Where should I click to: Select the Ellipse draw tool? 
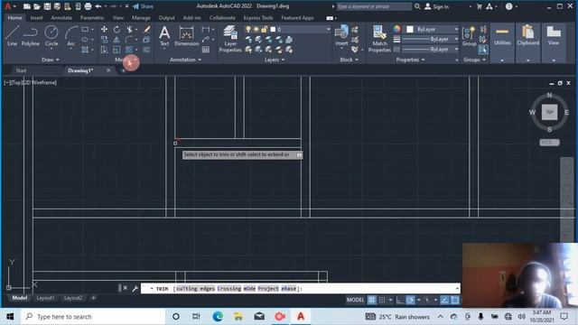click(x=85, y=40)
